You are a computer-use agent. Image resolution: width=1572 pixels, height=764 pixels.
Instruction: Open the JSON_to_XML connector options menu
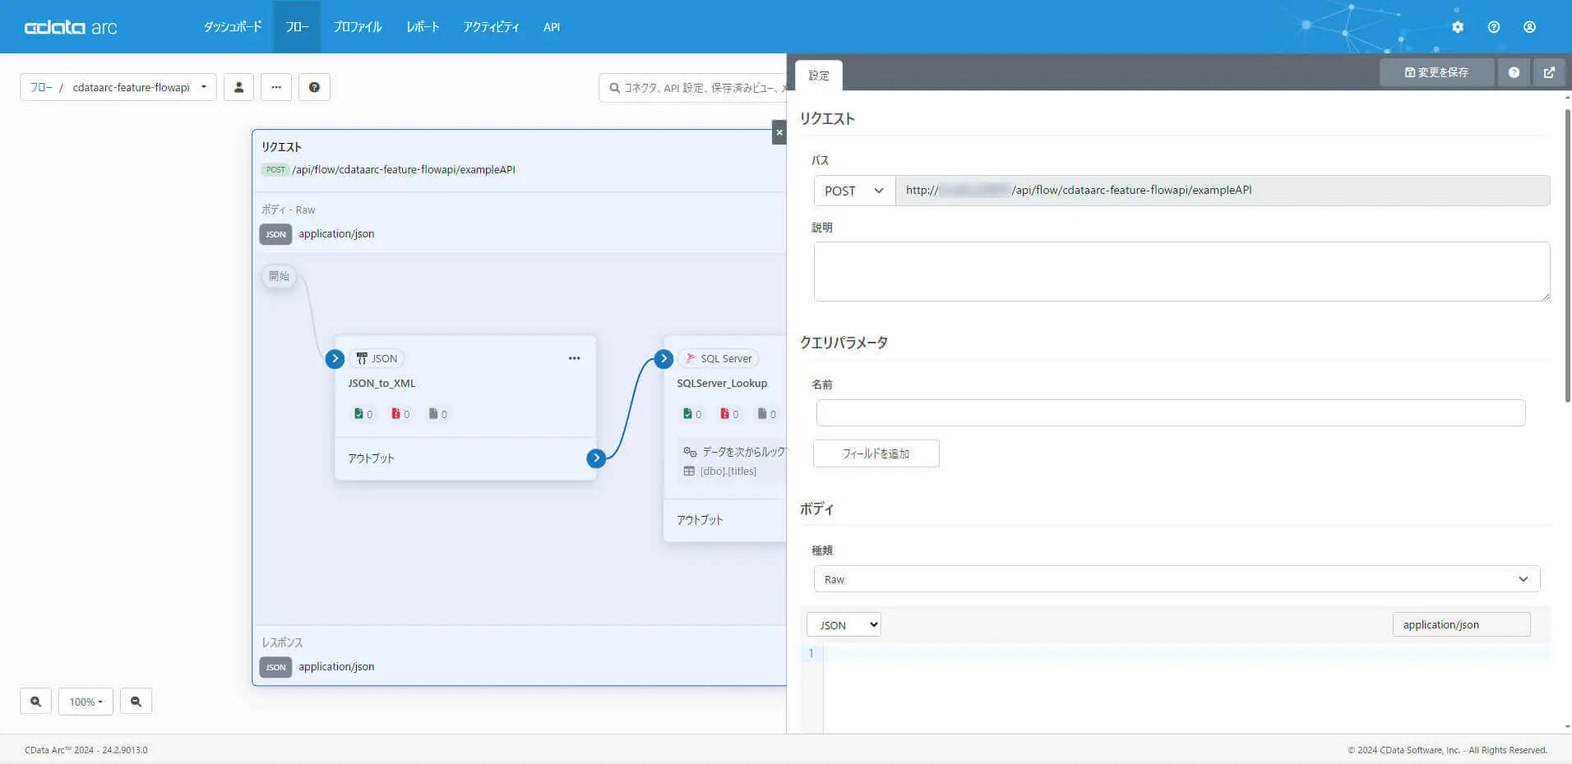point(574,358)
